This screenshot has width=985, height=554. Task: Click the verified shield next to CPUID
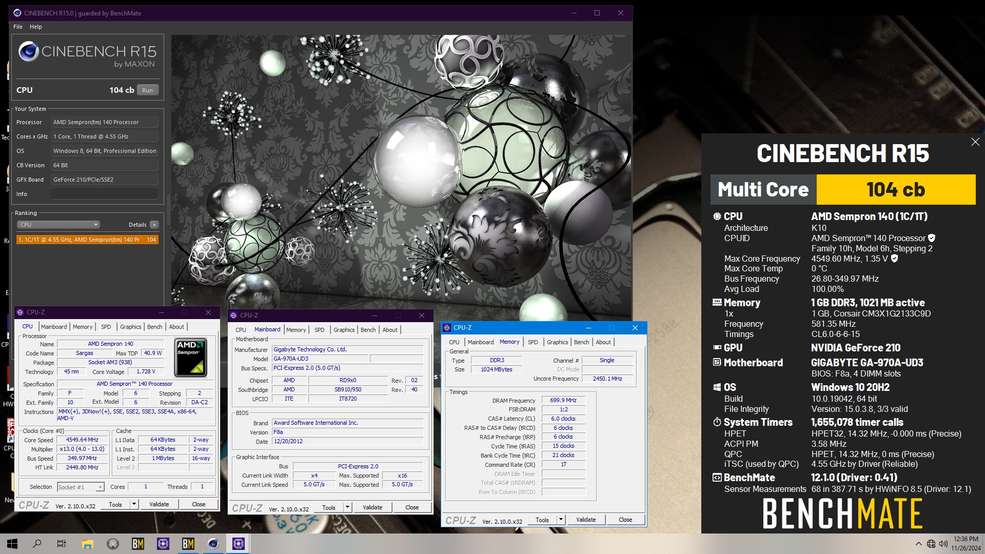tap(932, 238)
